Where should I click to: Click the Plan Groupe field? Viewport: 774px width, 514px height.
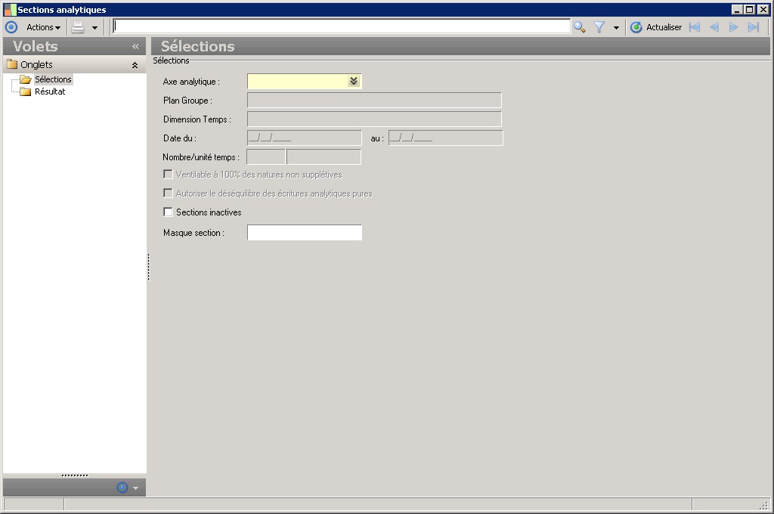point(374,100)
